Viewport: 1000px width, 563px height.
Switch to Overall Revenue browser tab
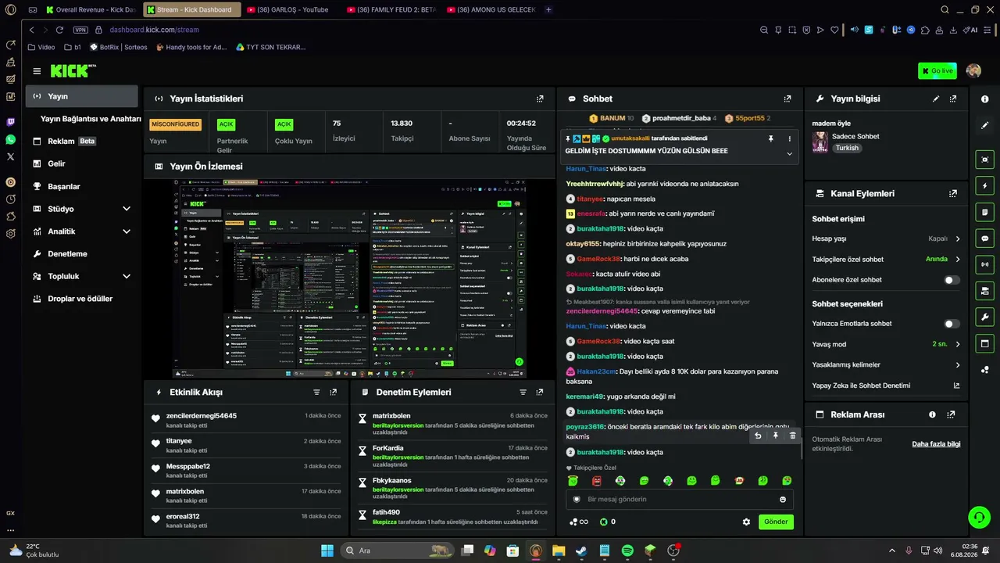click(x=91, y=9)
